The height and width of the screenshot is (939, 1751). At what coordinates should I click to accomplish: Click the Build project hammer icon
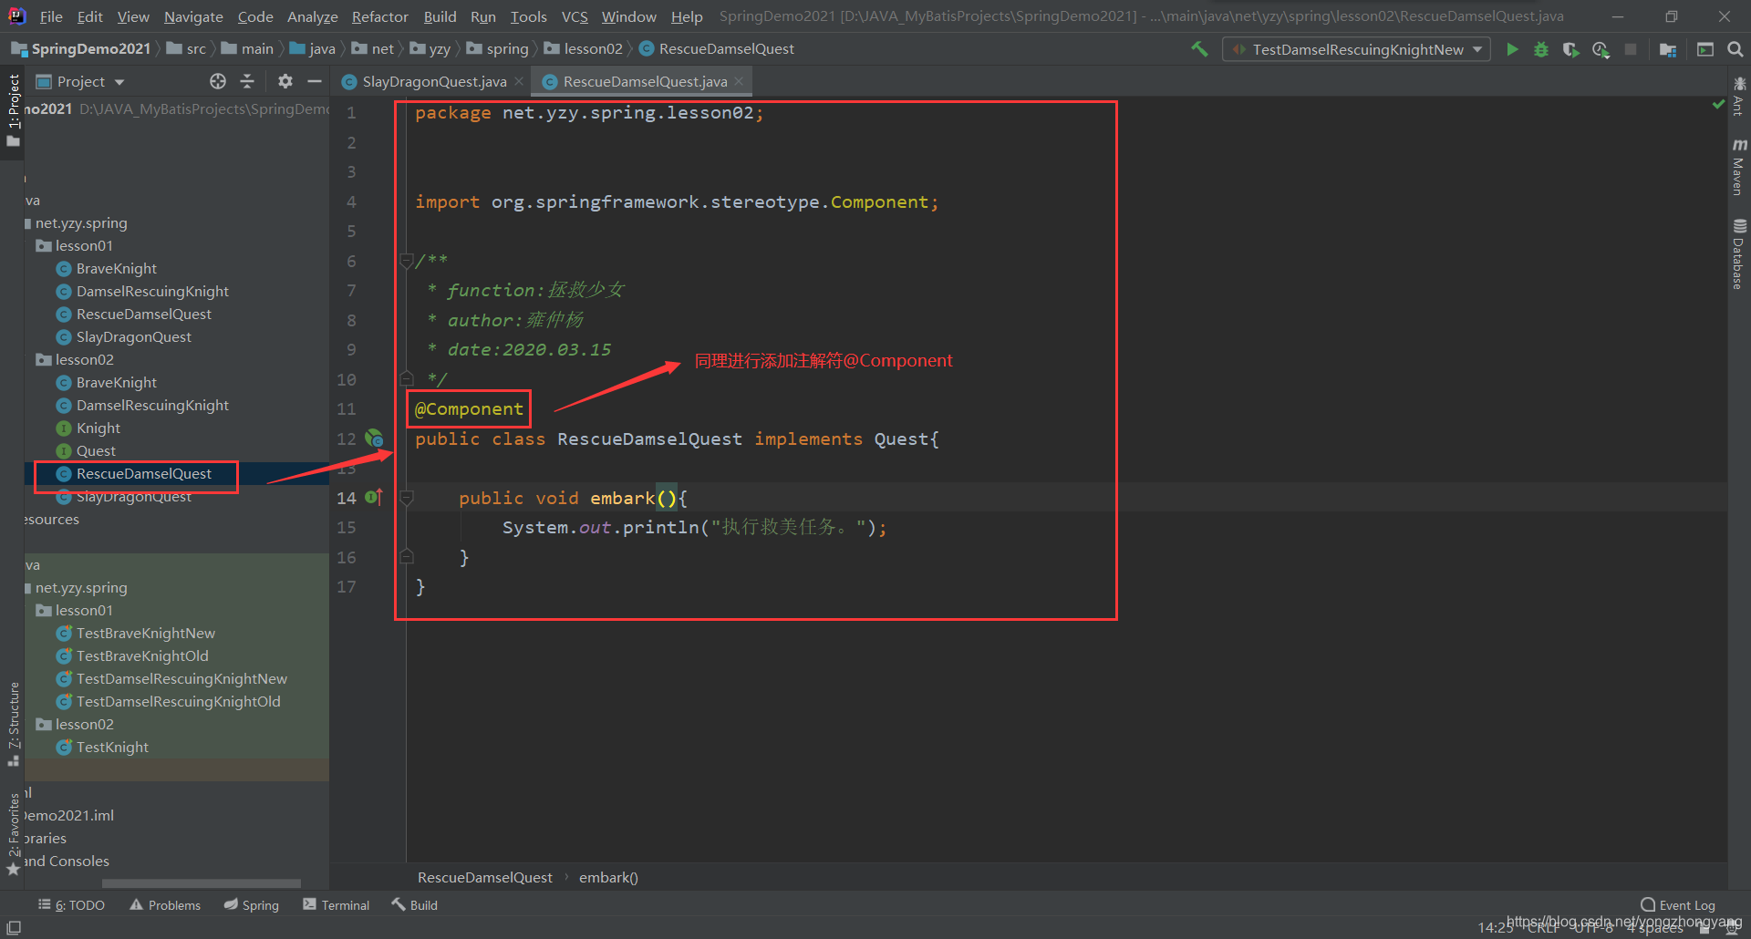1199,49
